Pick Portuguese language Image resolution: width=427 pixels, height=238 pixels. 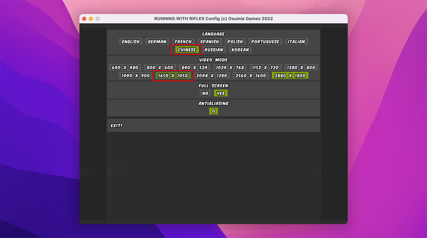[265, 42]
